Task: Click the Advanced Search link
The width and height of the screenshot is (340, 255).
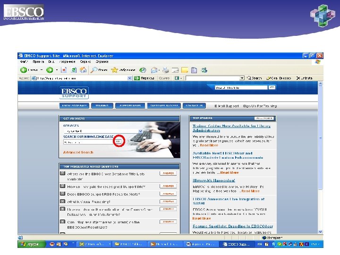Action: pos(78,152)
